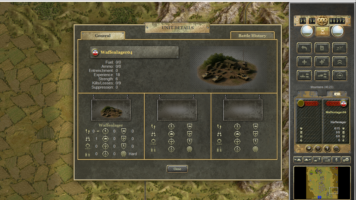Click the round info 'i' button
The width and height of the screenshot is (356, 200).
(318, 148)
